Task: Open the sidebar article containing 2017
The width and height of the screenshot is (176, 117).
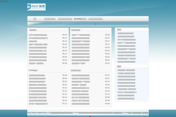Action: click(x=127, y=43)
